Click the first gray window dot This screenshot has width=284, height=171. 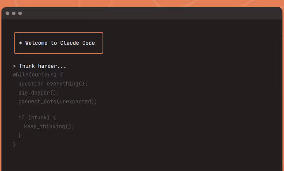click(x=7, y=13)
